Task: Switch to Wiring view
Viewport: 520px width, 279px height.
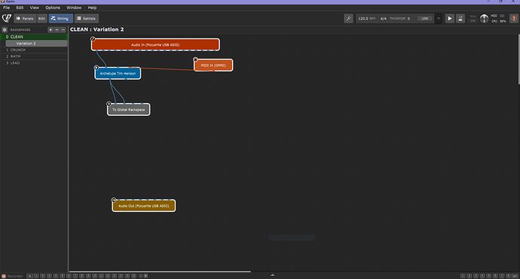Action: coord(60,19)
